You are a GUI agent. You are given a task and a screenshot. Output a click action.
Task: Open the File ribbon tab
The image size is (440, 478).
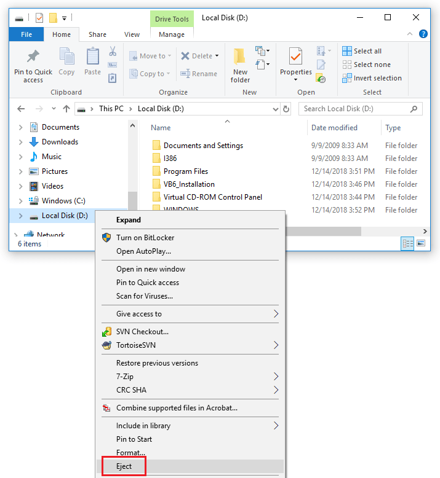point(26,34)
